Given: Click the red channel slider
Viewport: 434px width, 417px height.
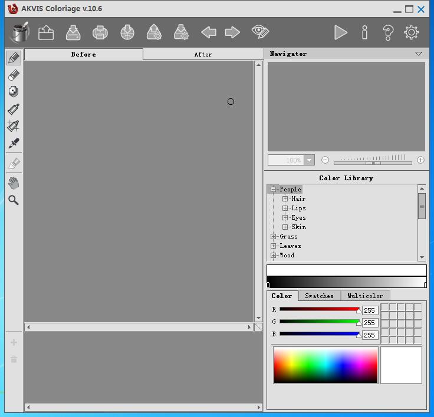Looking at the screenshot, I should (x=319, y=309).
